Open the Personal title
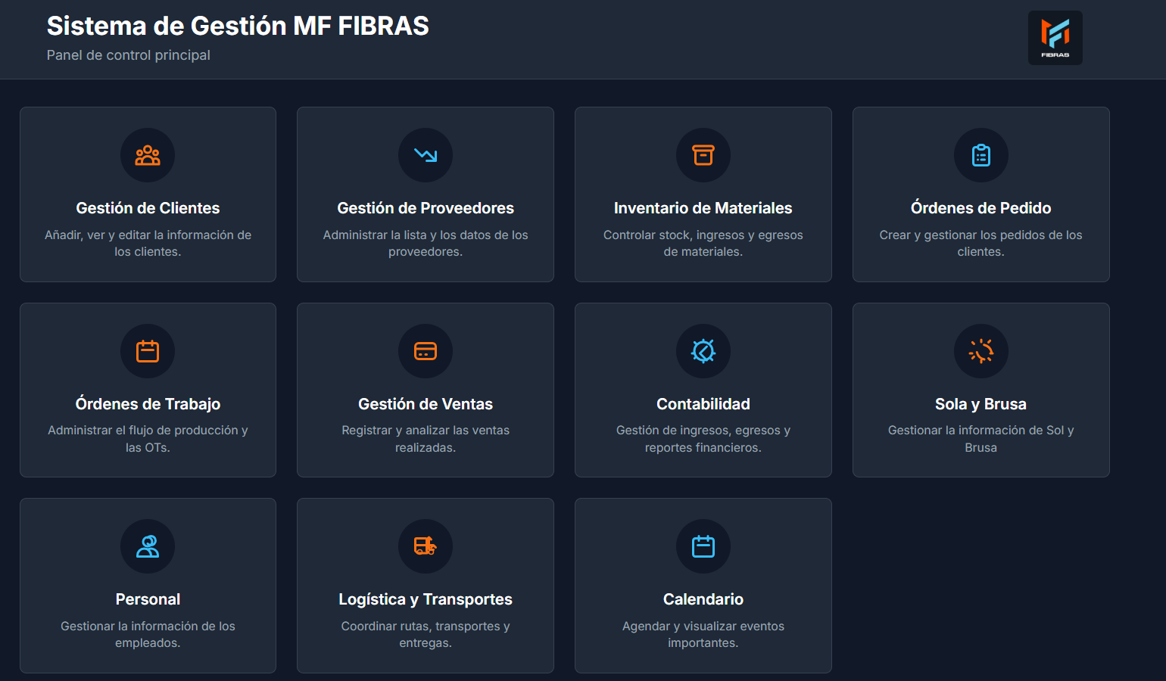Screen dimensions: 1166x681 point(148,599)
